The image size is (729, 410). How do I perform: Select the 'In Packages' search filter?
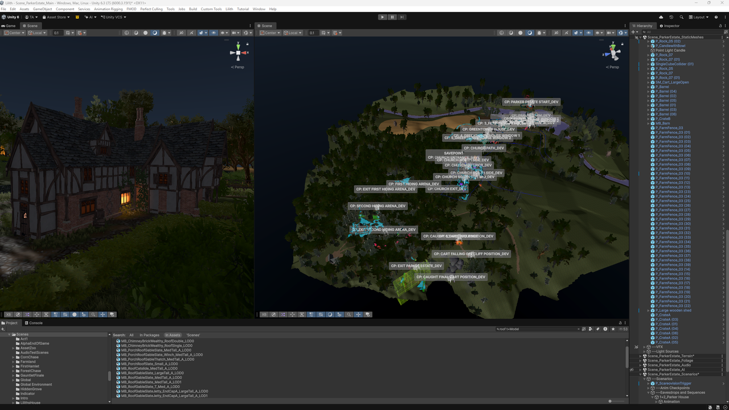click(x=149, y=335)
